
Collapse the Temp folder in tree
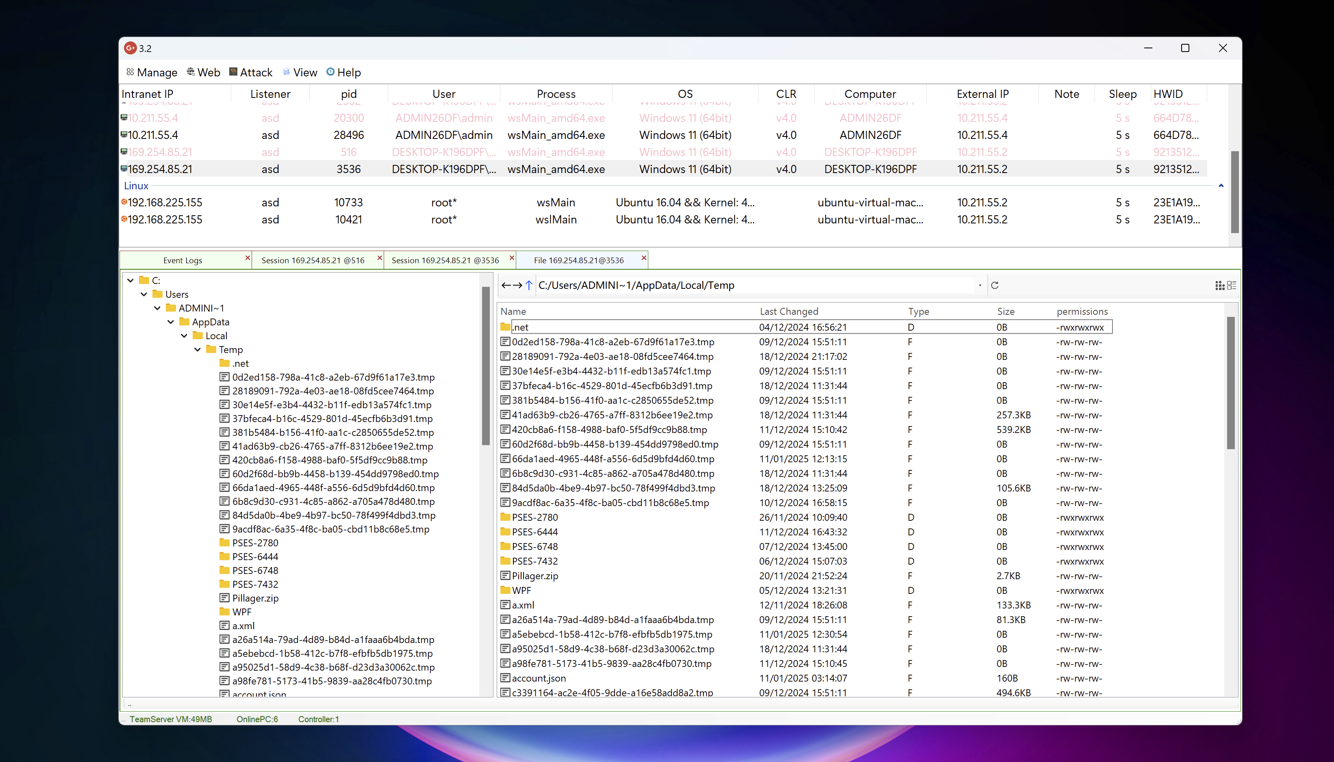point(198,350)
